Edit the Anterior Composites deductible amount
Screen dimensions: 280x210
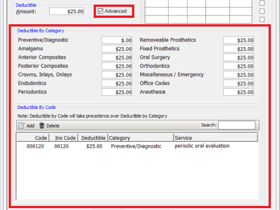pos(117,58)
